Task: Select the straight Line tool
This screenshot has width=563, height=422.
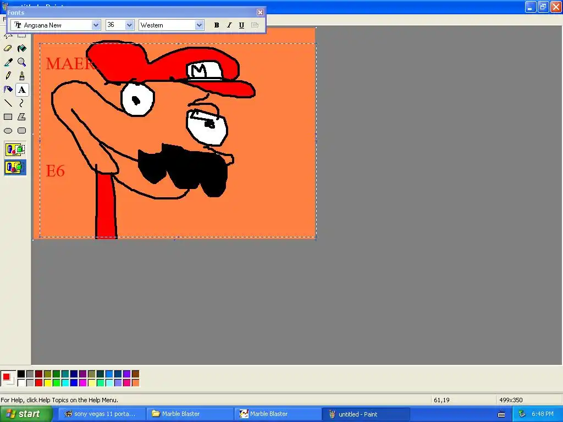Action: [8, 103]
